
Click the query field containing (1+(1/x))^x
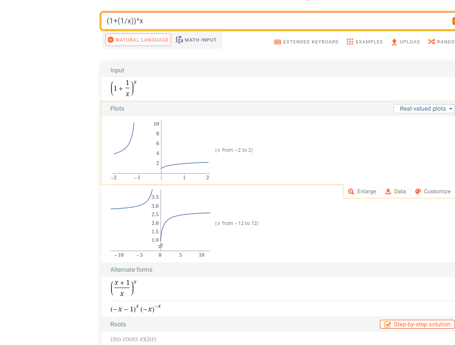(x=275, y=21)
